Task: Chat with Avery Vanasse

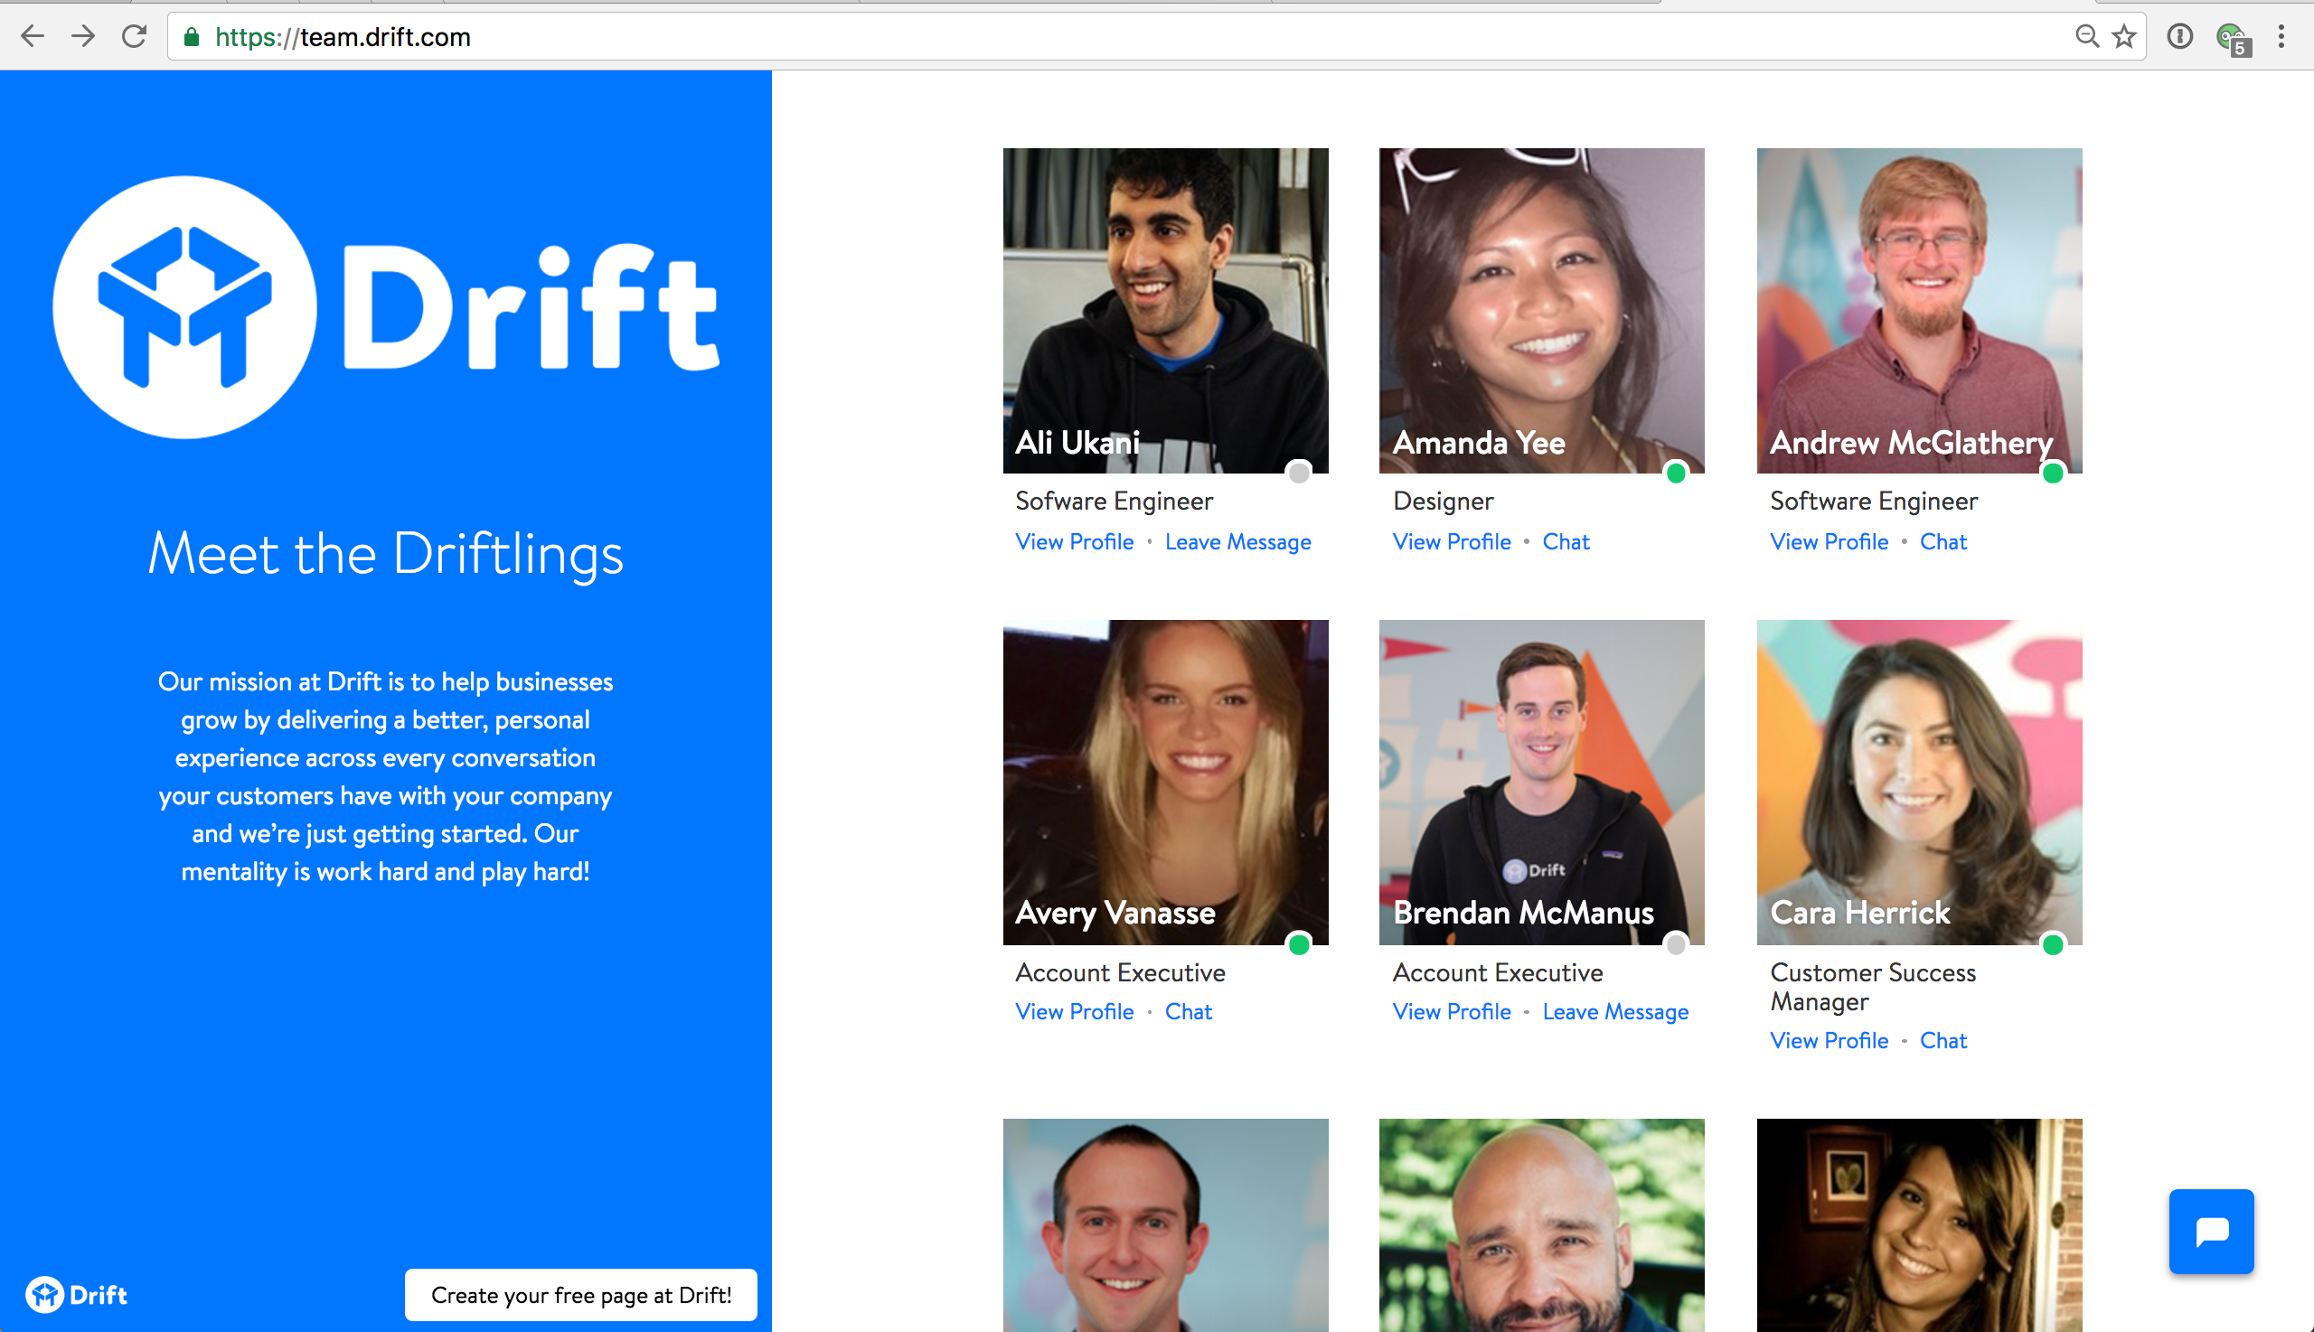Action: pos(1188,1012)
